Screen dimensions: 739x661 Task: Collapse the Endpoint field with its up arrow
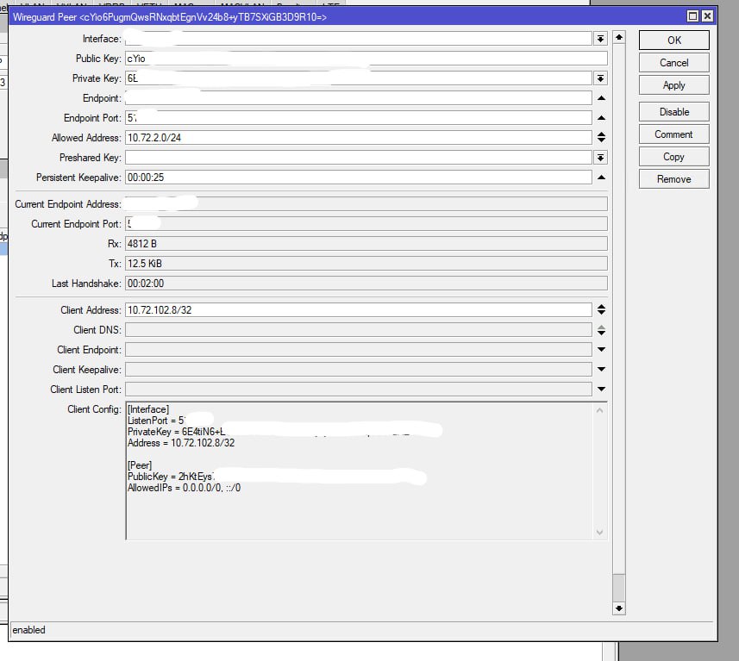click(601, 98)
